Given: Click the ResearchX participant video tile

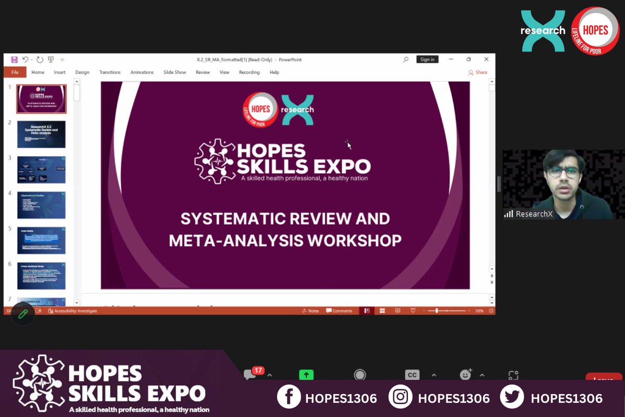Looking at the screenshot, I should [x=563, y=185].
